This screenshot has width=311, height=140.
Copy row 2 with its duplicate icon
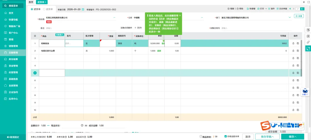tap(298, 51)
